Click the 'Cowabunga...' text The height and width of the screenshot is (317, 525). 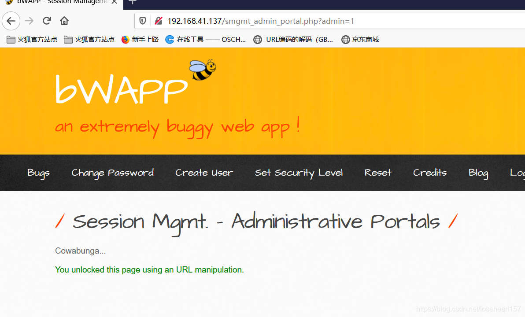coord(80,251)
